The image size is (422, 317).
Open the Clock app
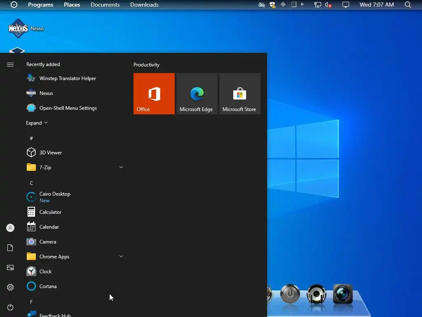click(75, 272)
